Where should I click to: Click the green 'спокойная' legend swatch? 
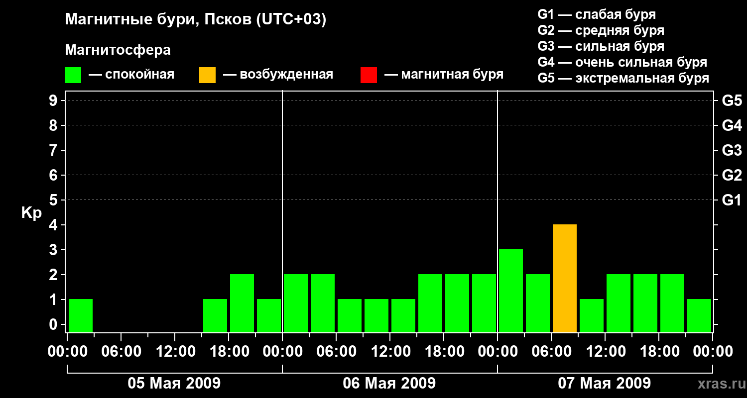73,75
